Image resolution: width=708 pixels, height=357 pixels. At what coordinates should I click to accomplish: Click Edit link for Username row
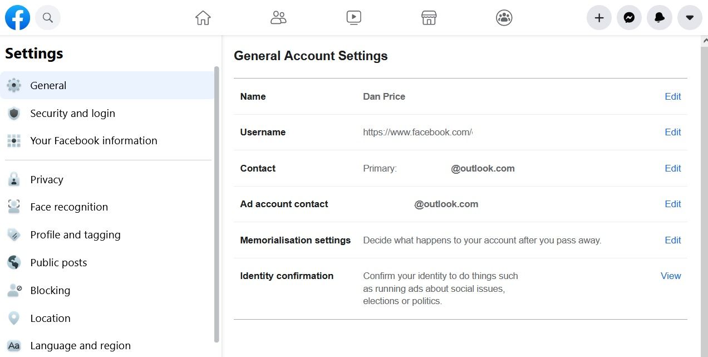(672, 132)
